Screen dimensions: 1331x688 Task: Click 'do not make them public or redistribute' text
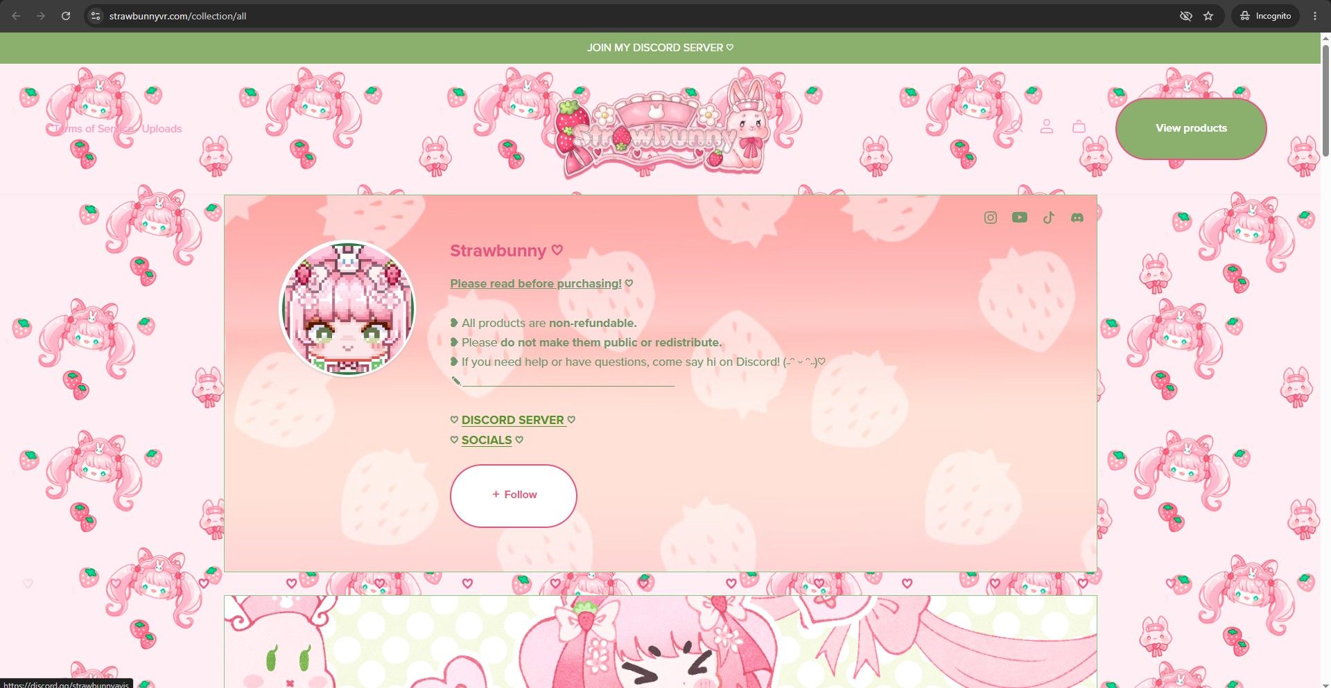[611, 342]
